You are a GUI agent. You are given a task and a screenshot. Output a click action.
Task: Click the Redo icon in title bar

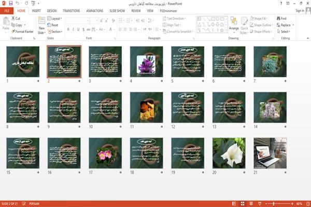coord(26,3)
